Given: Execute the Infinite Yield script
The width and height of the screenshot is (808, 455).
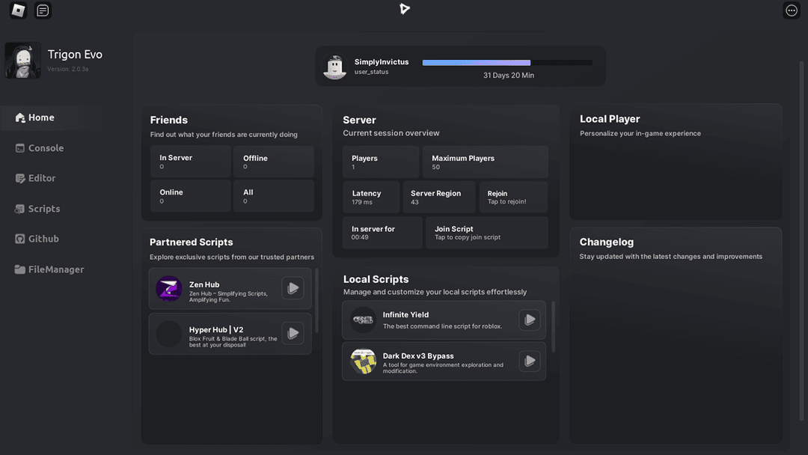Looking at the screenshot, I should pos(530,319).
